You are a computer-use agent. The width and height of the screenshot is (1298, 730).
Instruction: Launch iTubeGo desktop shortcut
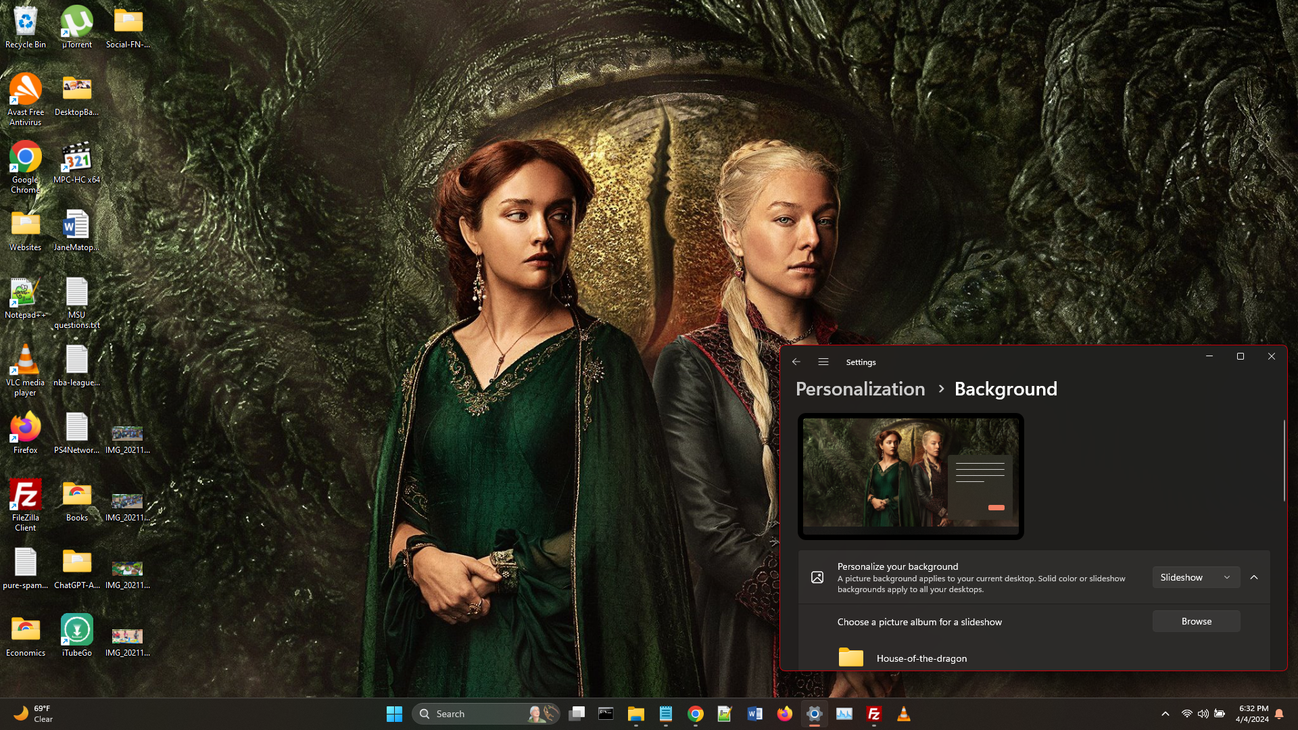tap(77, 635)
